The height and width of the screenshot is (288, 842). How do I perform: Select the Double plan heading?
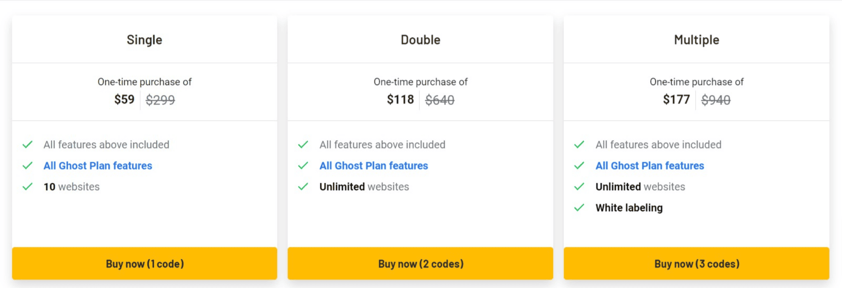point(421,40)
